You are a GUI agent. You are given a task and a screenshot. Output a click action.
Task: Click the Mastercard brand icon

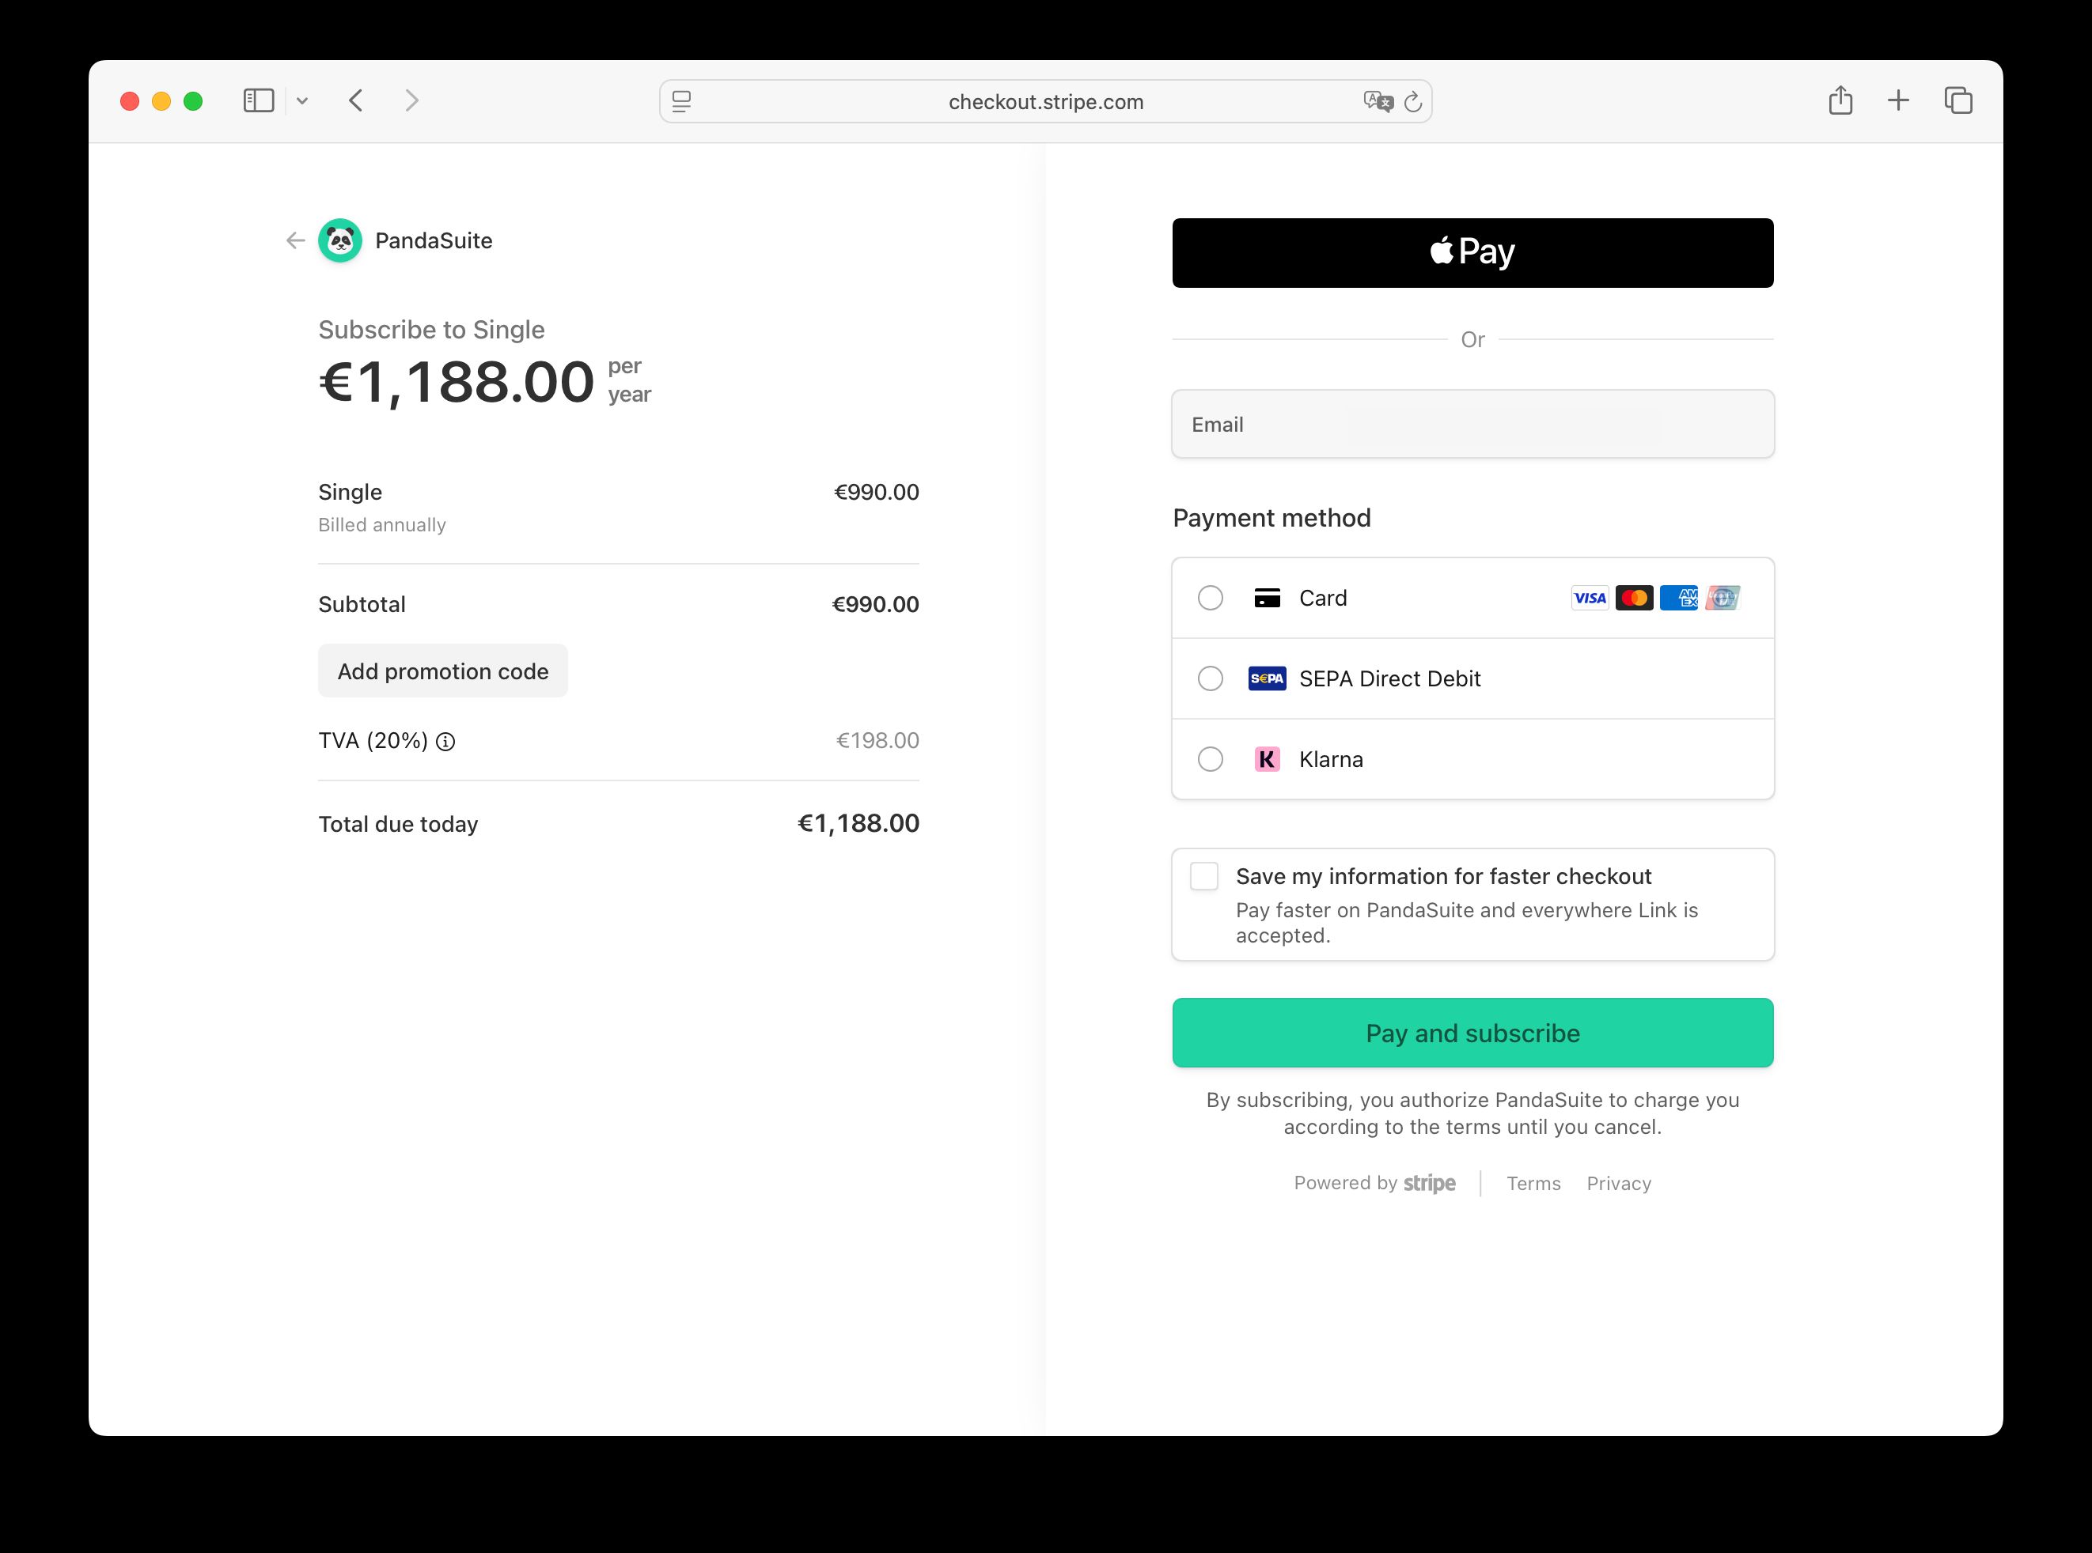(1635, 598)
